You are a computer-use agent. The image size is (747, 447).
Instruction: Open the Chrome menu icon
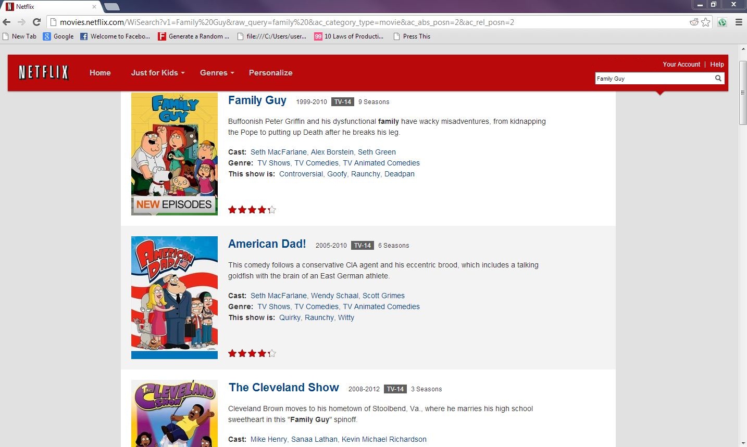click(x=738, y=22)
